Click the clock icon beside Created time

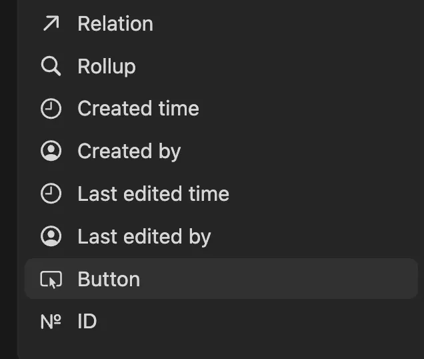tap(51, 109)
